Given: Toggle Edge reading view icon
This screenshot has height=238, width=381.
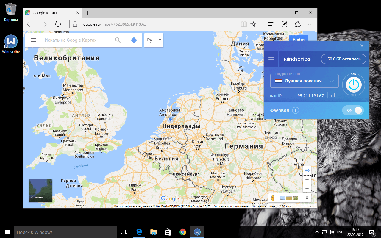Looking at the screenshot, I should point(244,24).
